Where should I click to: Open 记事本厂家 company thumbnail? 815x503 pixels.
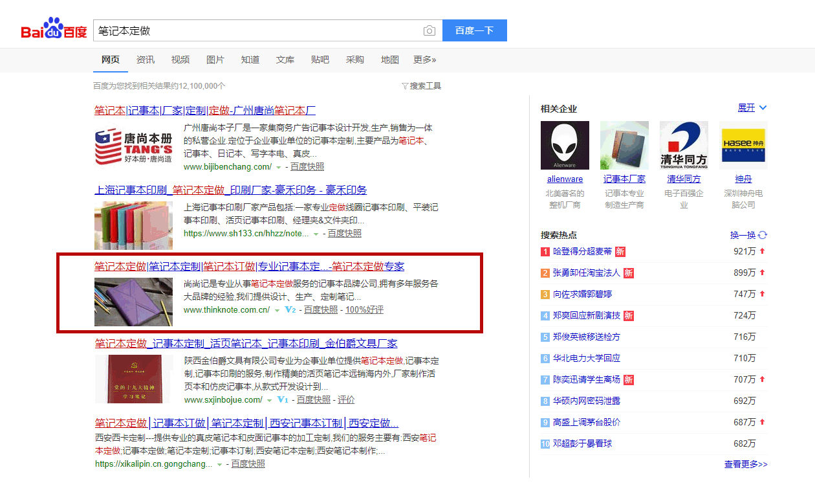point(624,146)
